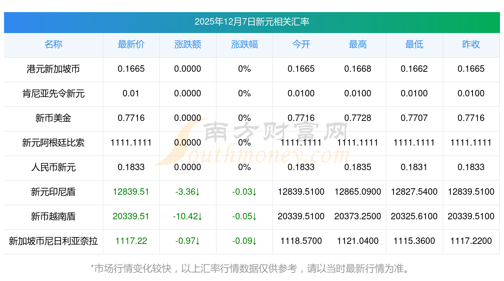
Task: Select the 涨跌额 column header
Action: click(187, 44)
